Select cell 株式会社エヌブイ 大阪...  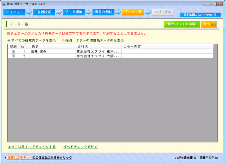coord(99,56)
